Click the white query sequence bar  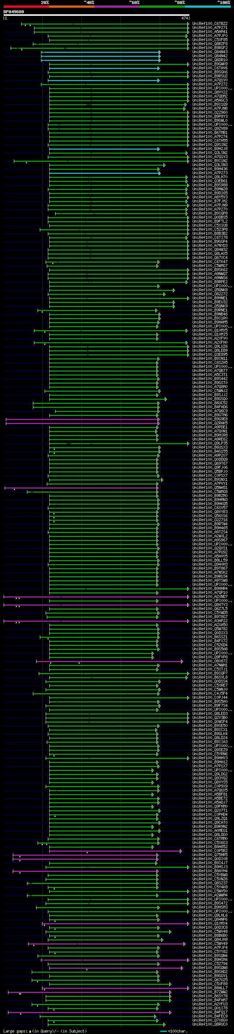click(x=97, y=15)
